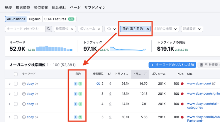Check the ebay row at position 3
This screenshot has height=122, width=220.
(16, 94)
